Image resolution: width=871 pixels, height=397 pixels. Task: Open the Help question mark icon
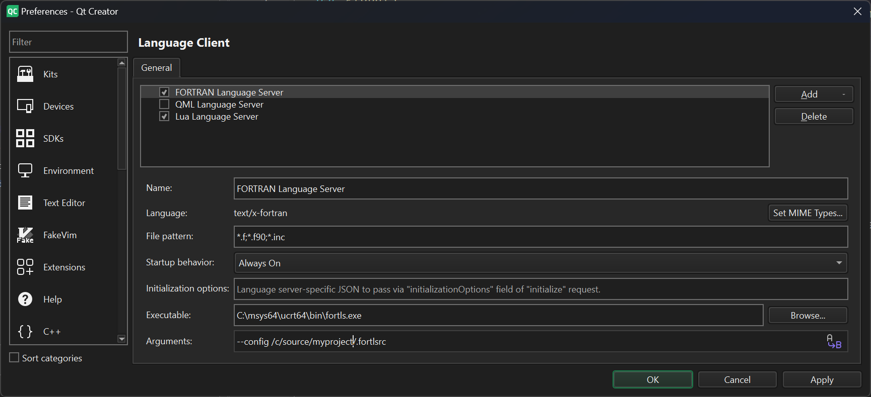coord(25,299)
